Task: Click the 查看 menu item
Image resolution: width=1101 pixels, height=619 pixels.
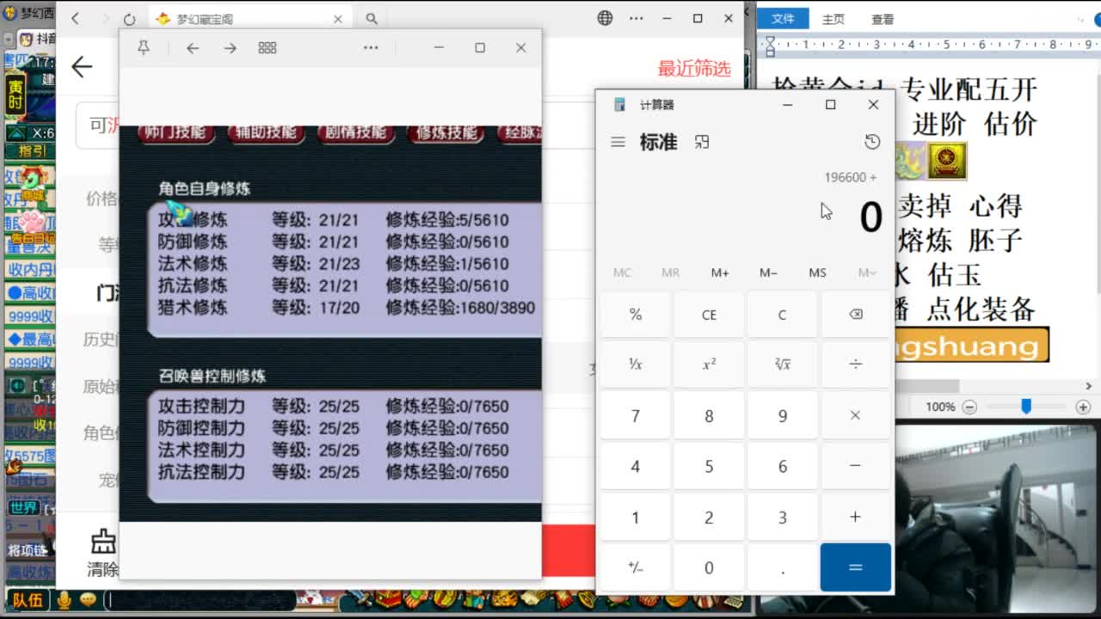Action: (883, 18)
